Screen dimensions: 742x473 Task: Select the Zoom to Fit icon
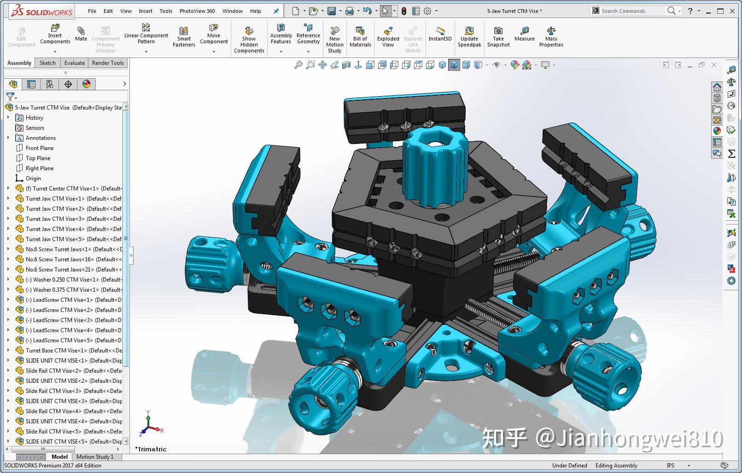coord(299,65)
